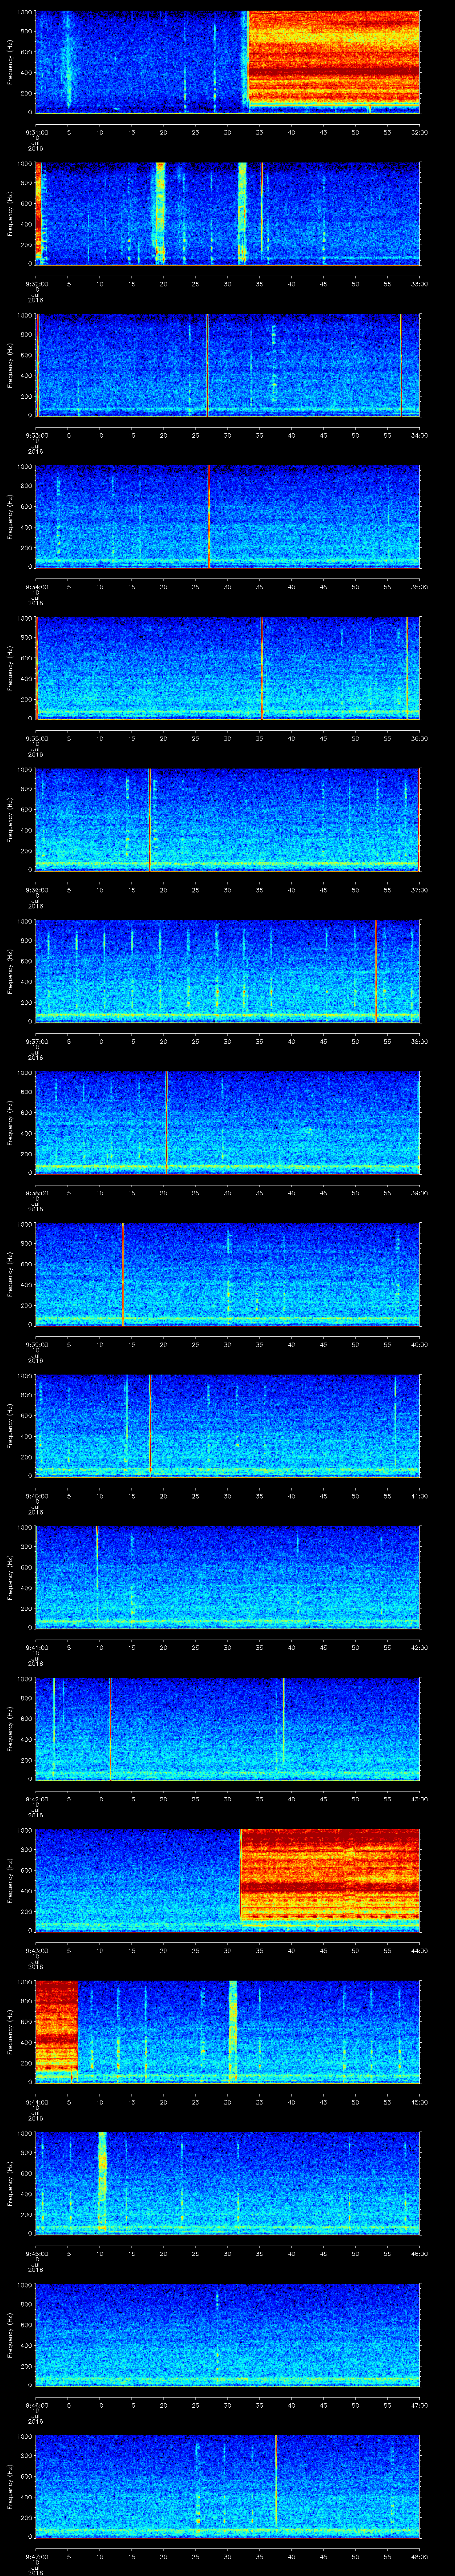Click the 44:00 end tick label
The height and width of the screenshot is (2576, 455).
(419, 1951)
